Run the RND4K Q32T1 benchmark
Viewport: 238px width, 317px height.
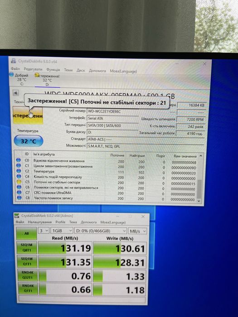[x=27, y=275]
